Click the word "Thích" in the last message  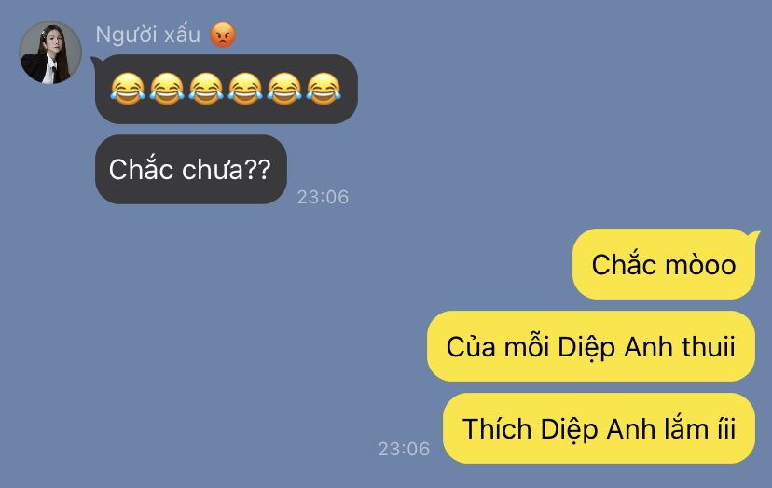point(498,428)
